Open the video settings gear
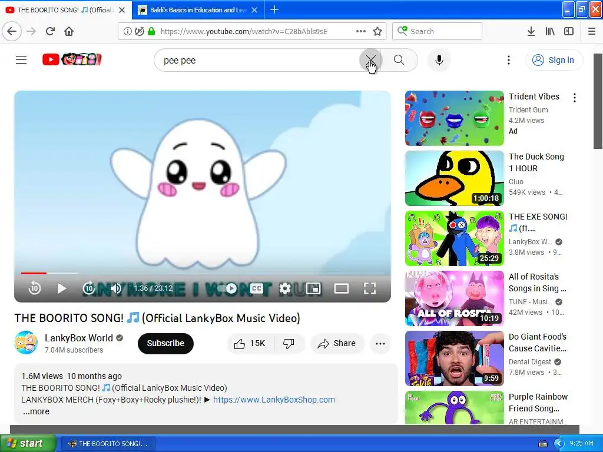Image resolution: width=603 pixels, height=452 pixels. pyautogui.click(x=285, y=288)
